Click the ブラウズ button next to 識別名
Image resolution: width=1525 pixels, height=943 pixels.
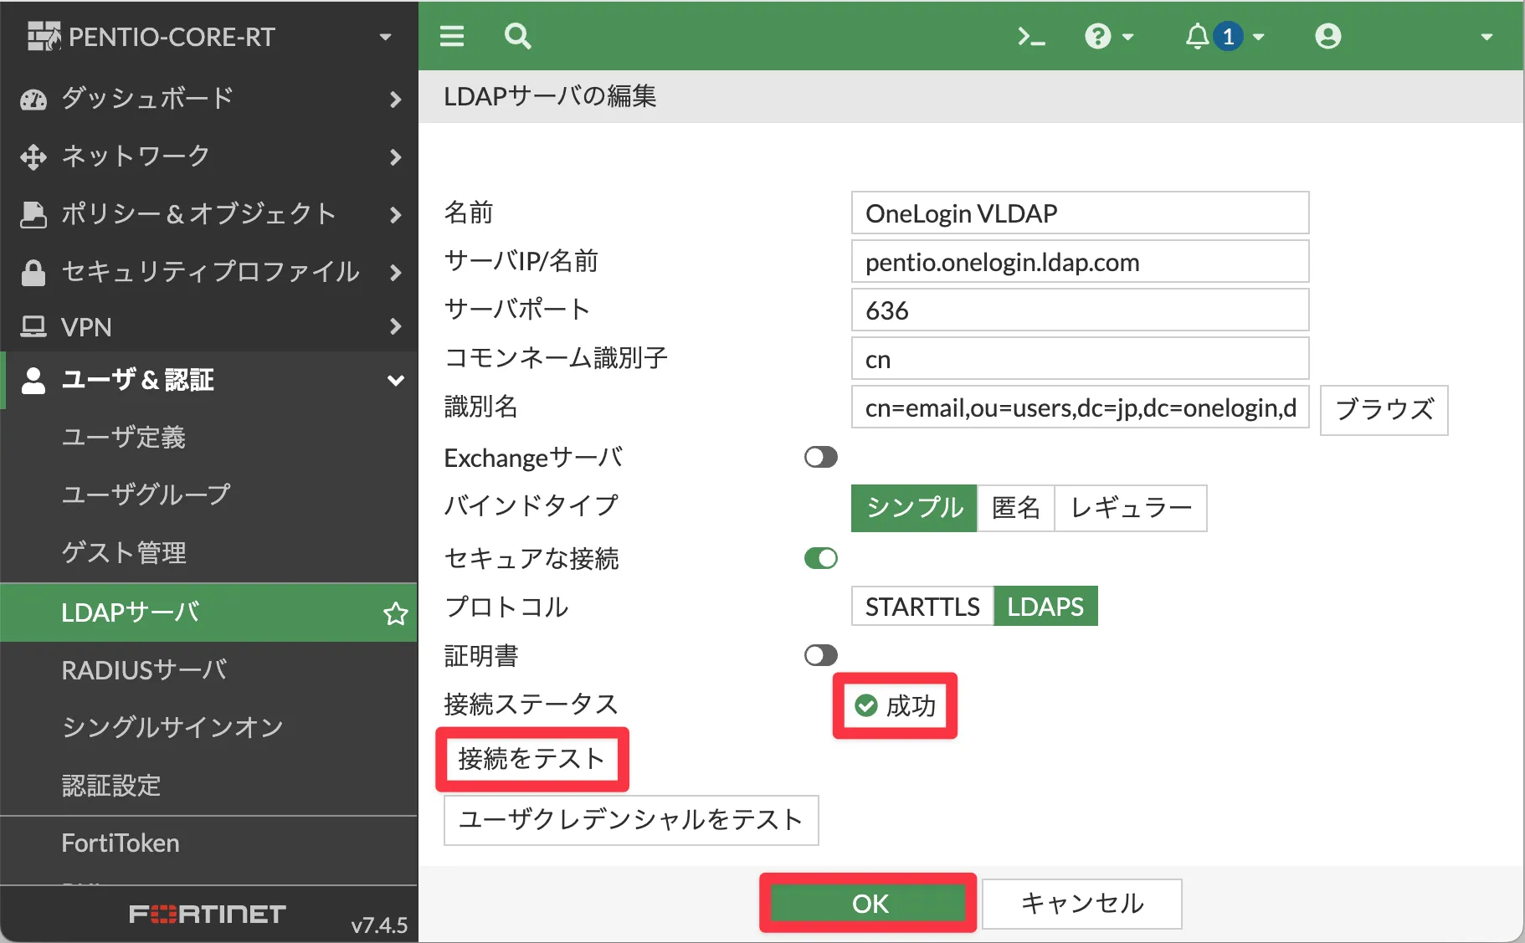[x=1384, y=410]
